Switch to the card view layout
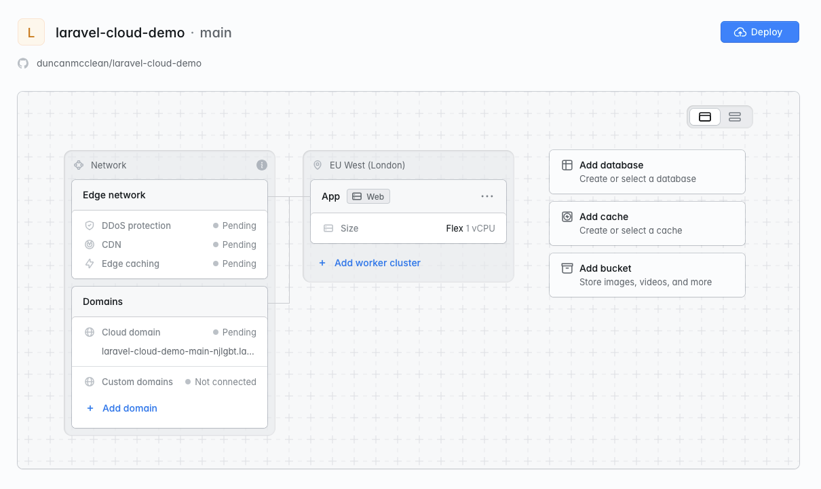Screen dimensions: 821x489 [x=705, y=116]
